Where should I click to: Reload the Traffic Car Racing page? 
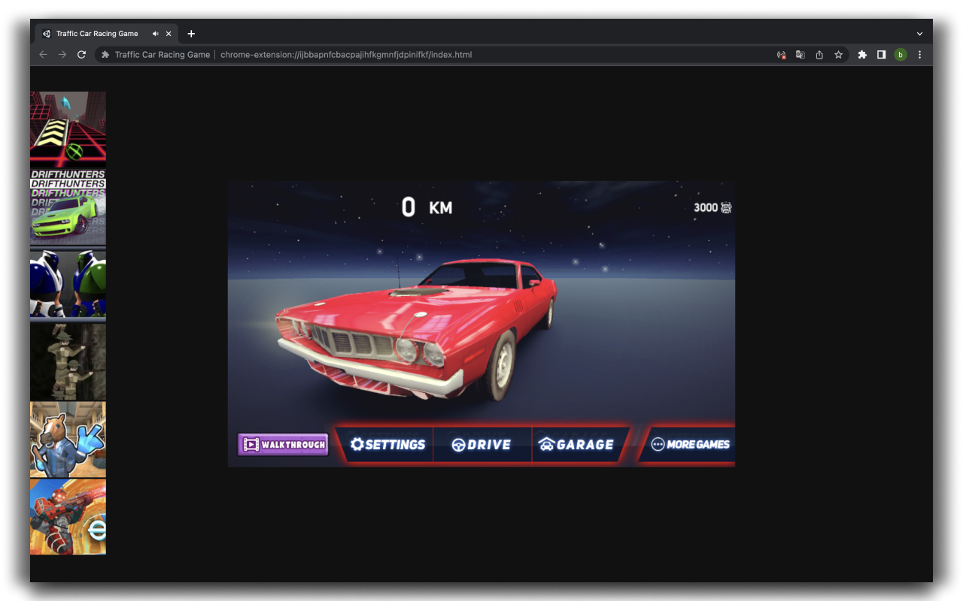82,55
